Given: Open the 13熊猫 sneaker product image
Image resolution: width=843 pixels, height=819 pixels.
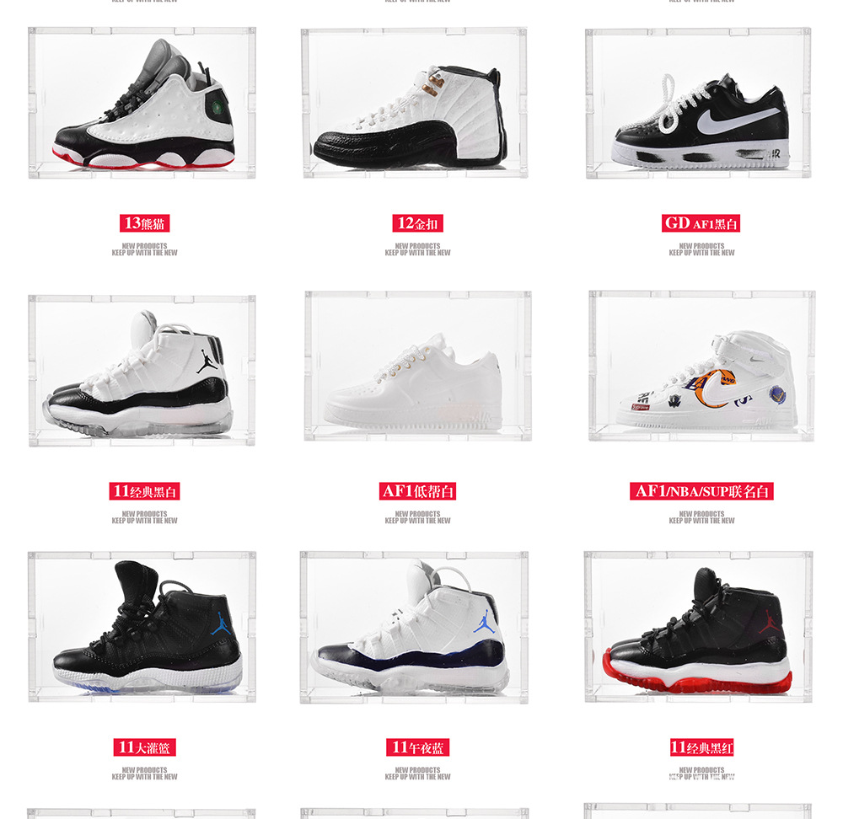Looking at the screenshot, I should click(142, 103).
